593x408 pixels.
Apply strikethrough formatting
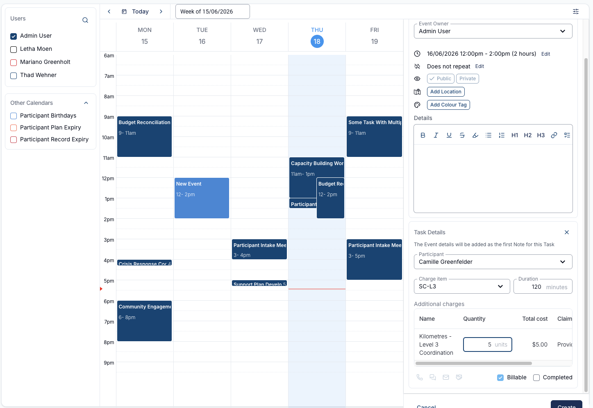click(x=462, y=135)
